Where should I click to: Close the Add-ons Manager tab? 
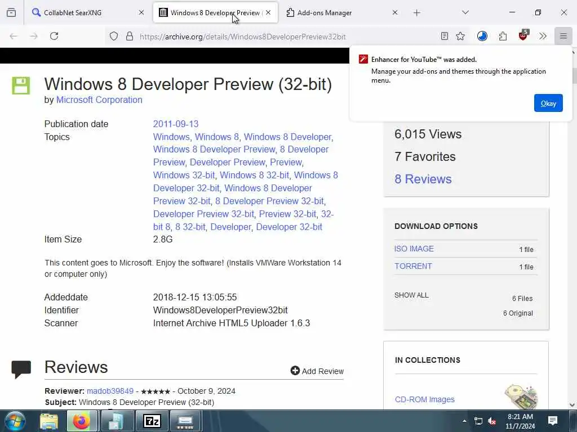(x=395, y=12)
